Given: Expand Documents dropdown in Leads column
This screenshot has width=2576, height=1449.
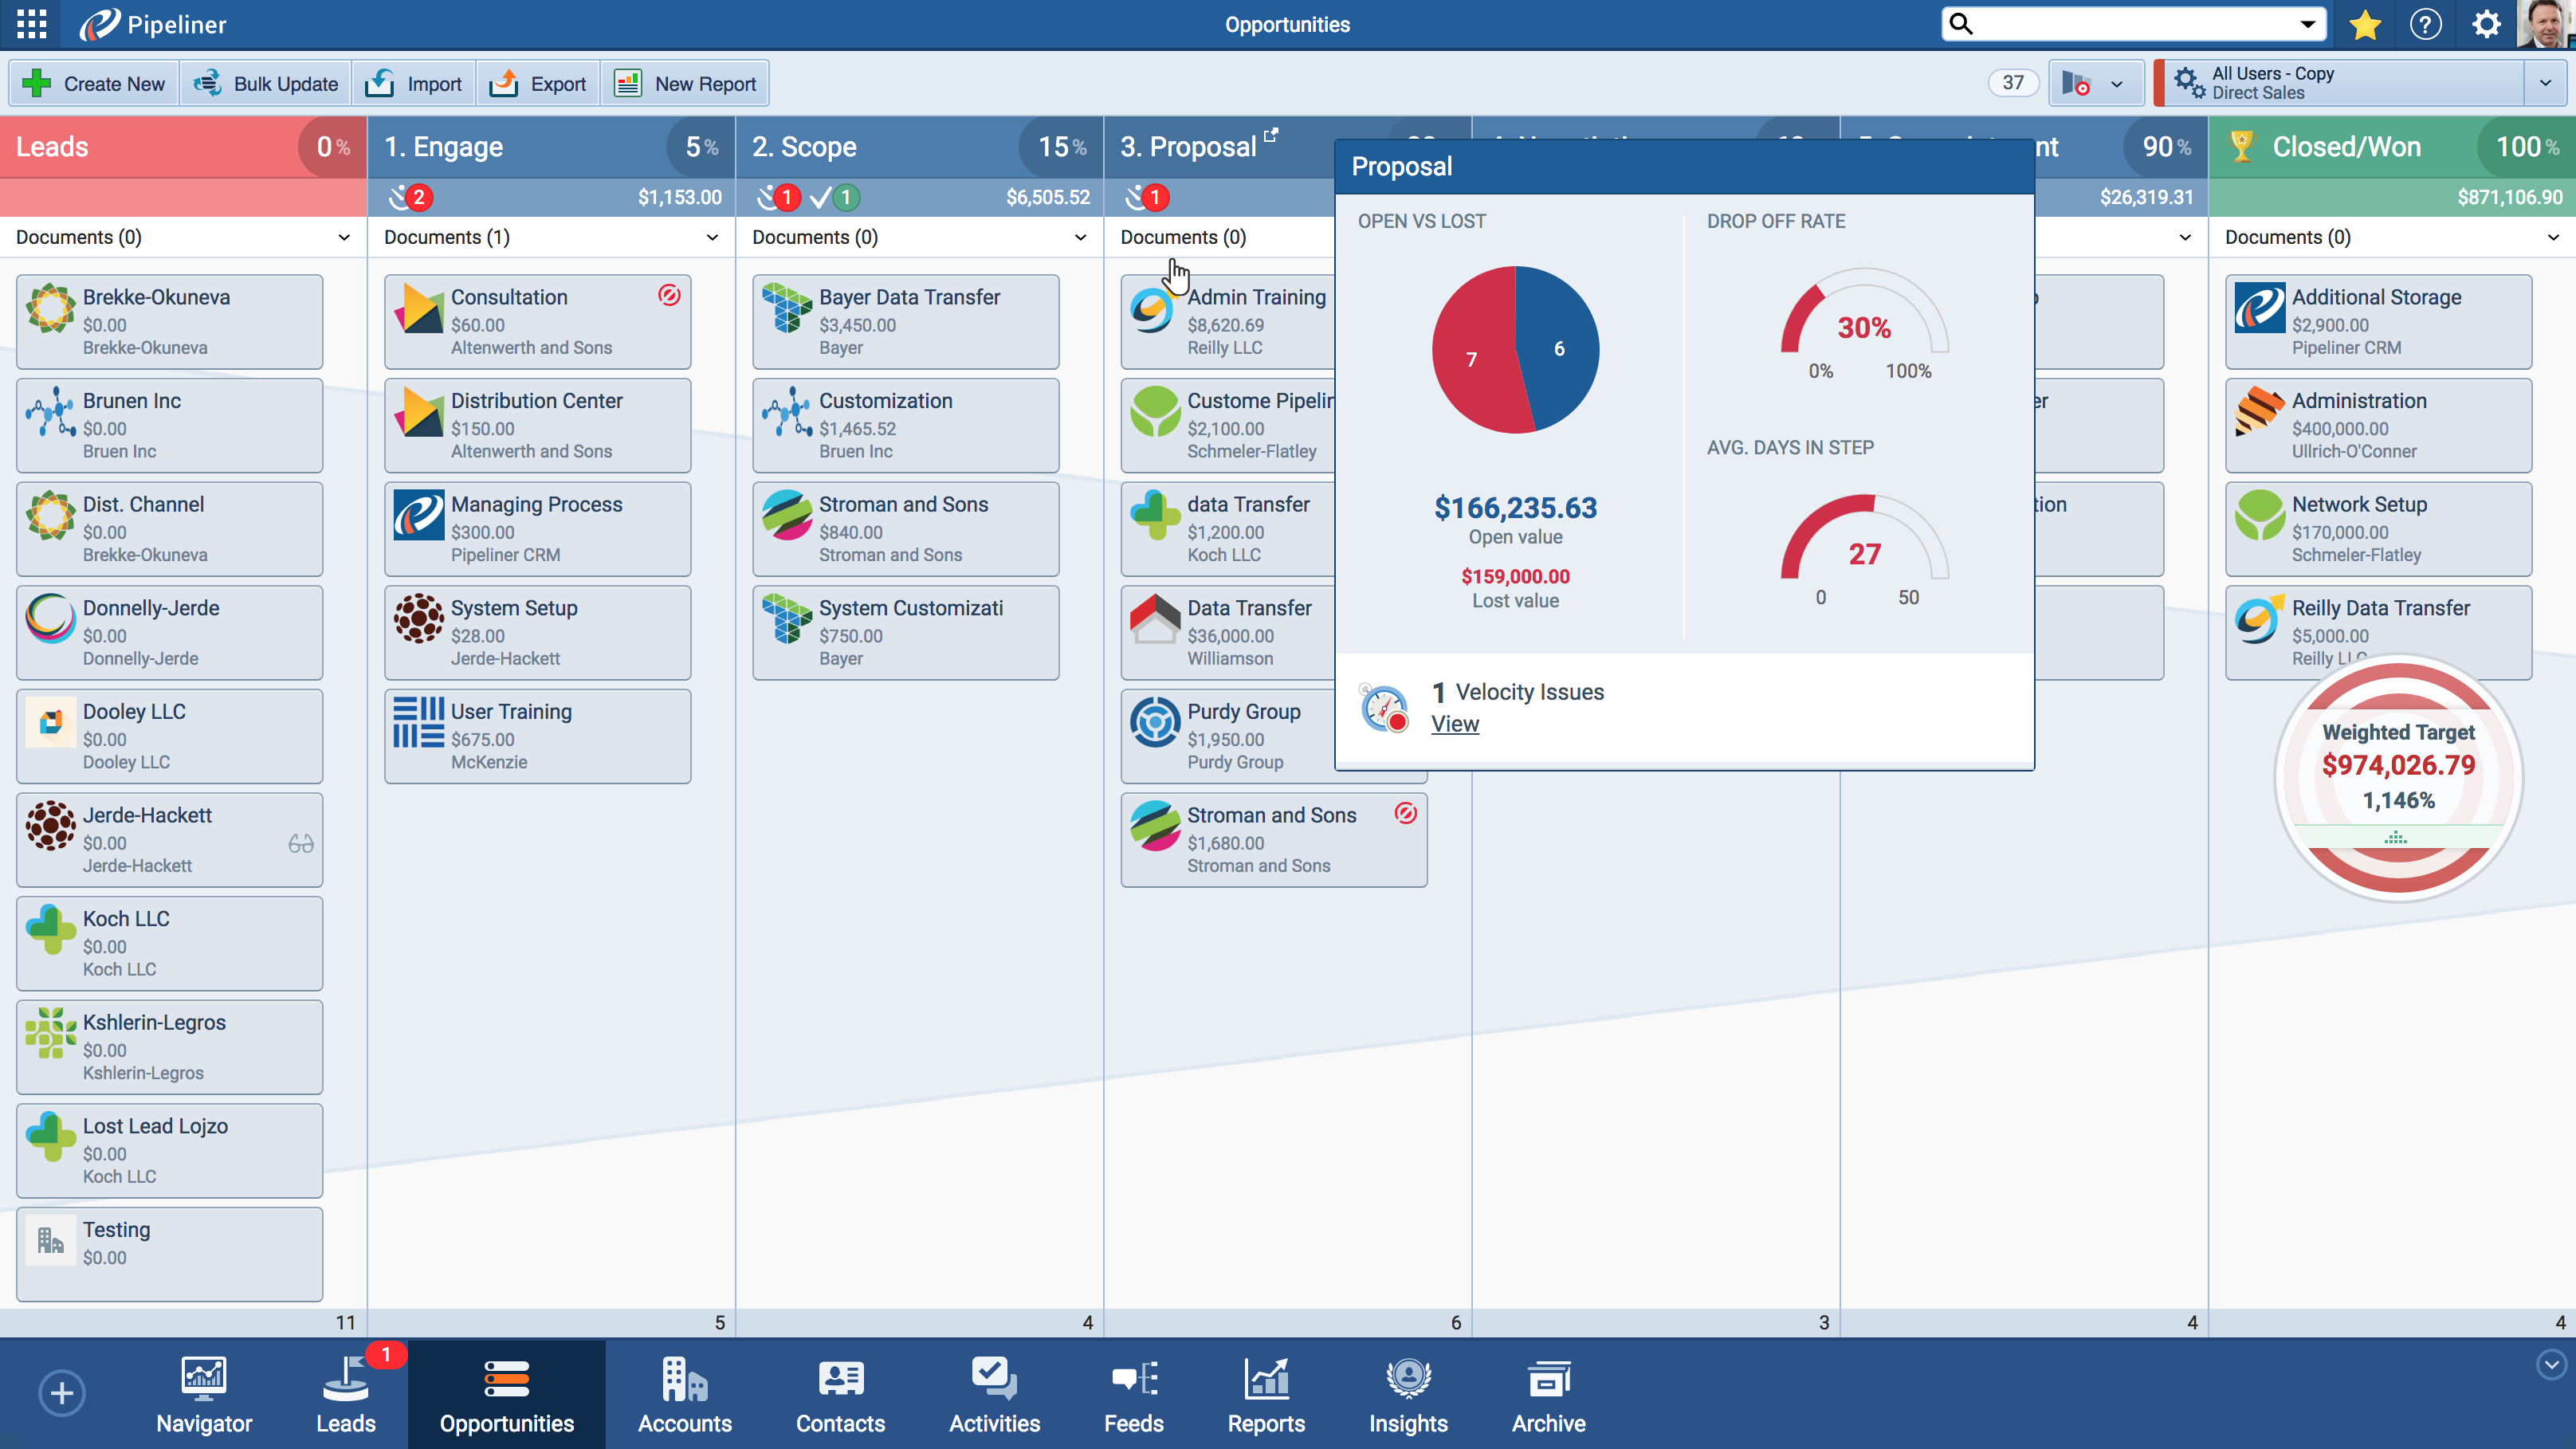Looking at the screenshot, I should (344, 237).
